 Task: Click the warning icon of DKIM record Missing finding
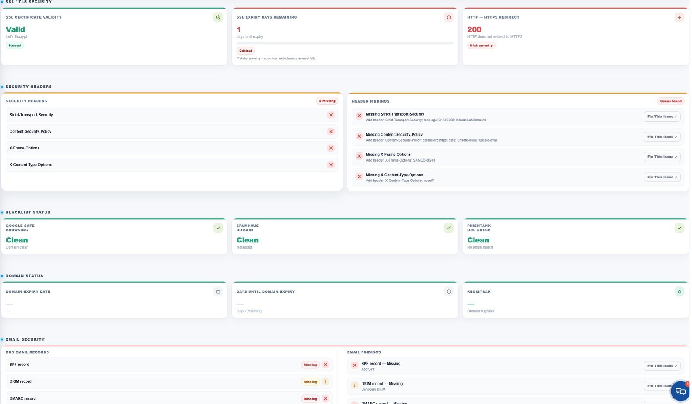click(355, 385)
